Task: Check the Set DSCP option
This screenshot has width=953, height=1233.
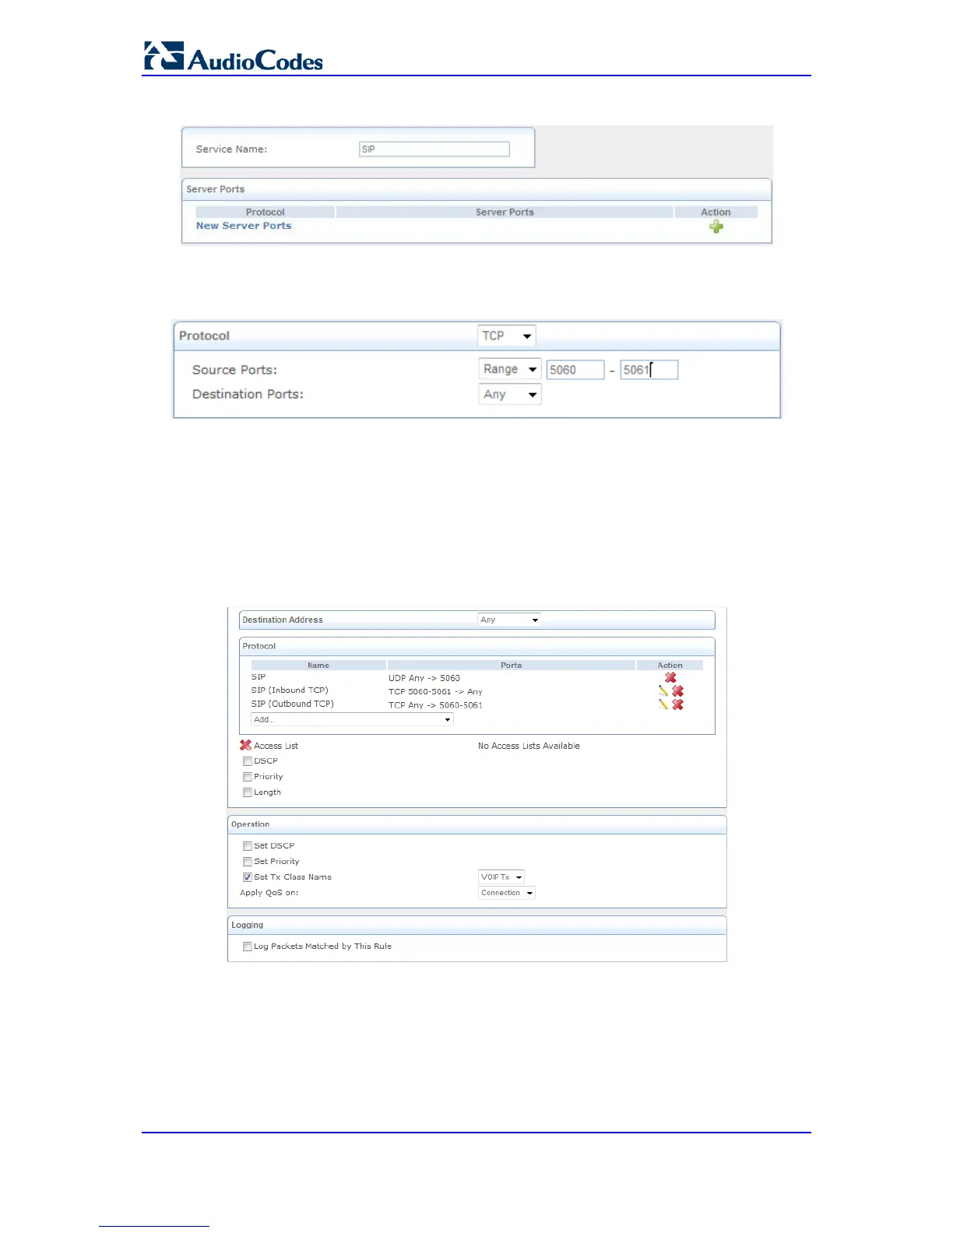Action: 248,846
